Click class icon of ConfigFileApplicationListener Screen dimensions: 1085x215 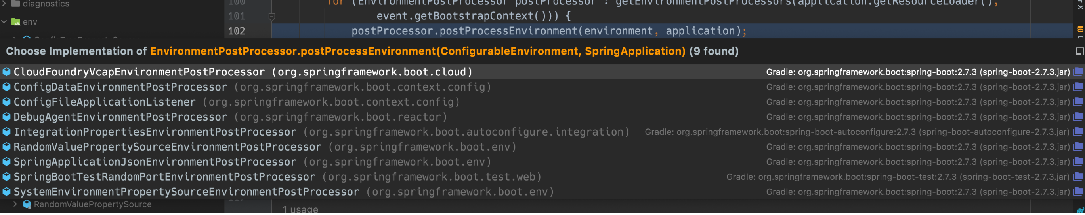click(x=6, y=102)
